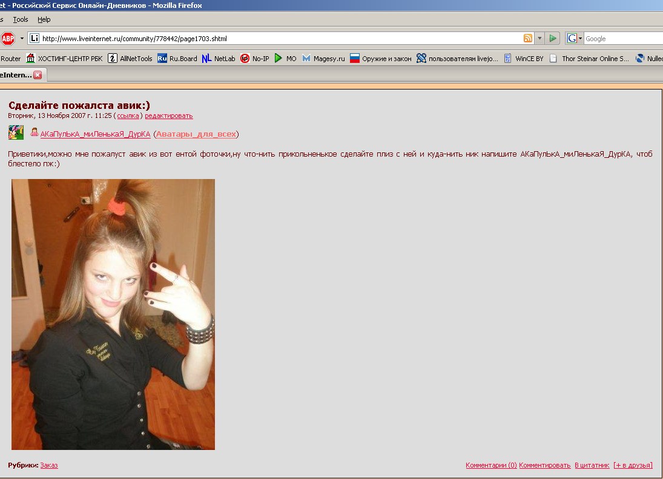The width and height of the screenshot is (663, 479).
Task: Open the Adblock Plus dropdown arrow
Action: coord(22,39)
